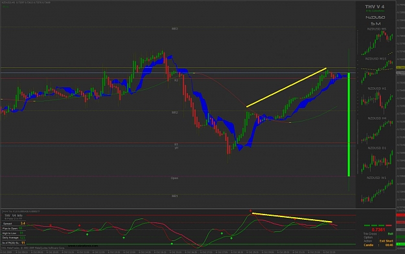Image resolution: width=405 pixels, height=254 pixels.
Task: Click the THV V4 Info panel title
Action: tap(14, 215)
